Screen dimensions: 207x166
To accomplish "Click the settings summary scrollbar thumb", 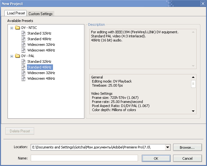I will 193,84.
